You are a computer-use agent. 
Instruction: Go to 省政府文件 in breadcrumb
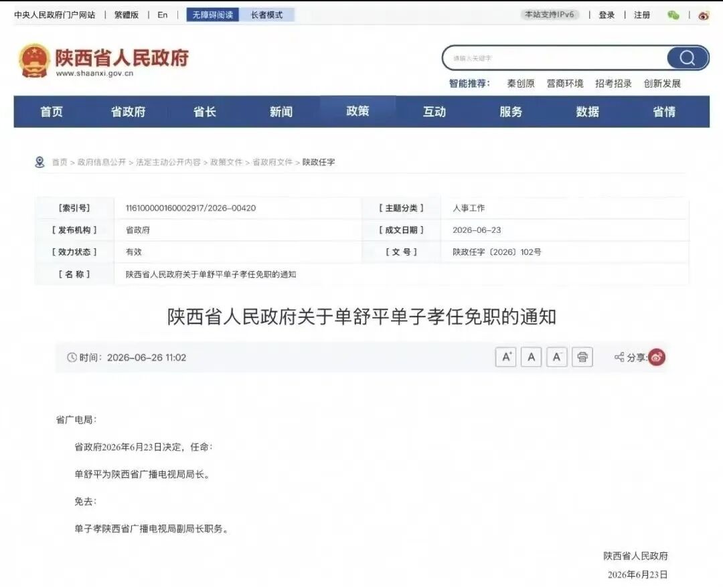tap(272, 163)
